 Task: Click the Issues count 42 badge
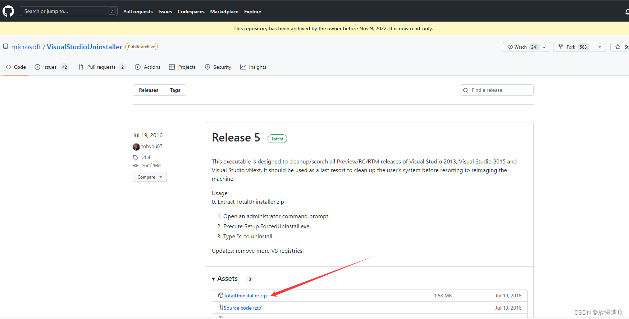pos(65,67)
